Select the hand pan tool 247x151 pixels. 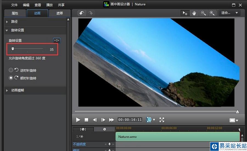194,13
